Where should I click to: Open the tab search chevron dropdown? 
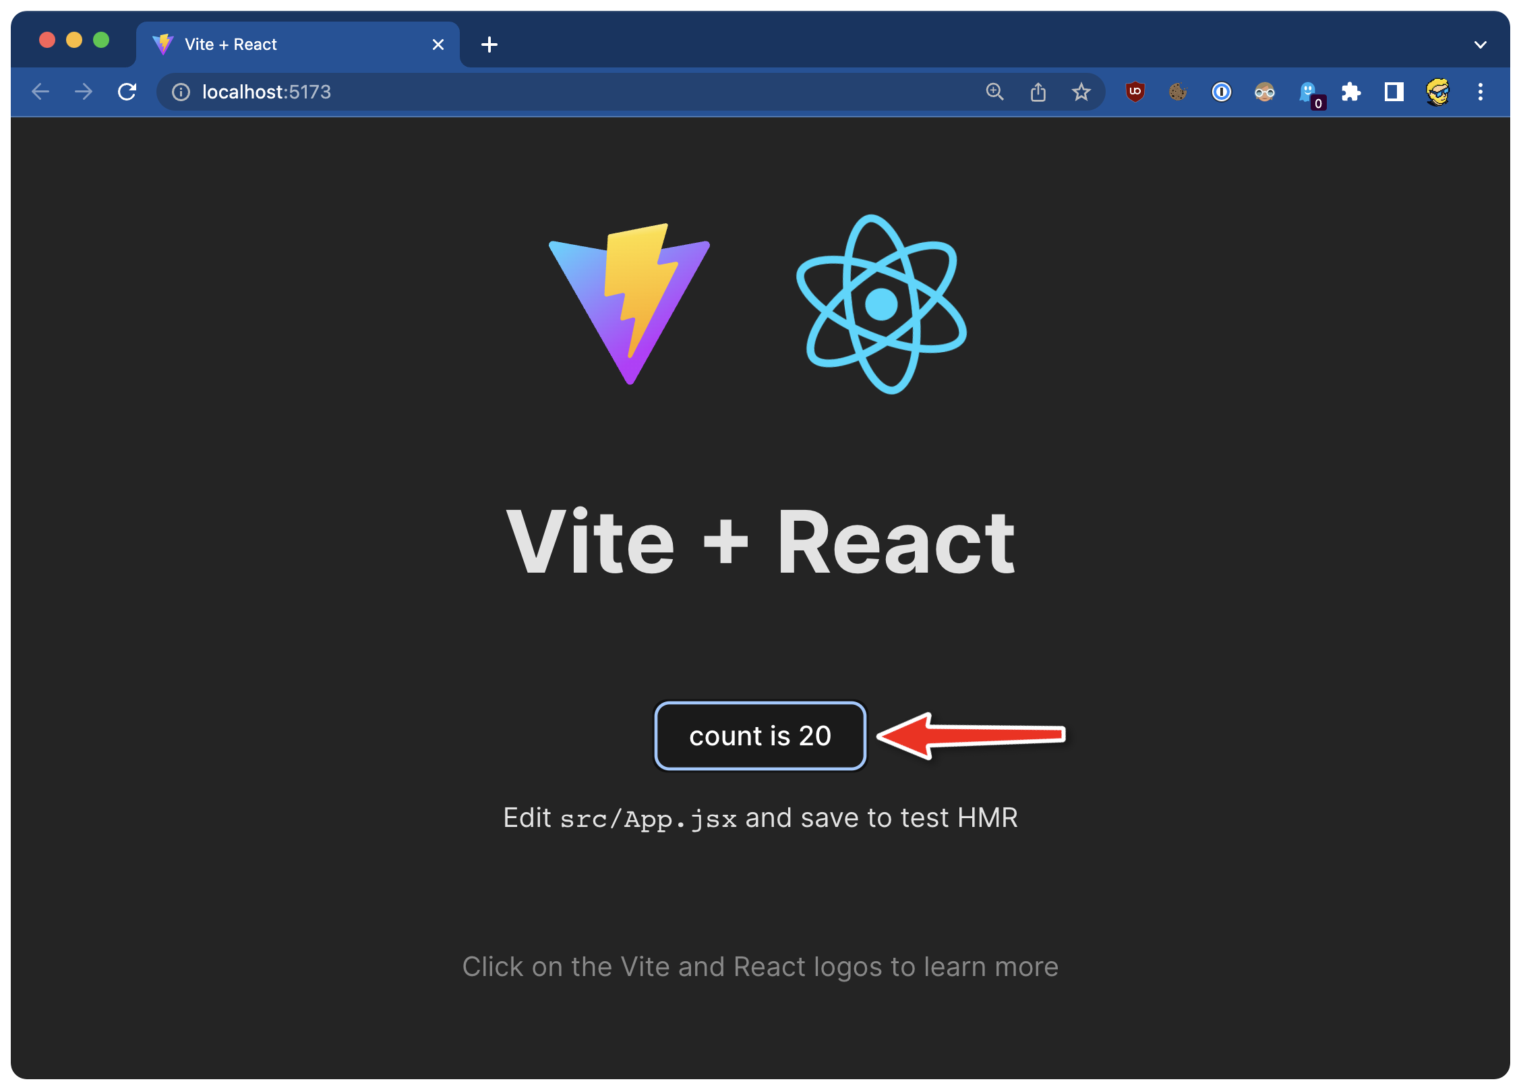[x=1480, y=45]
